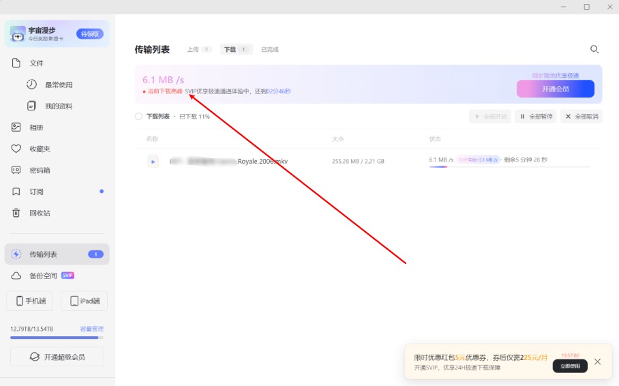Click the search magnifier icon
Viewport: 619px width, 386px height.
(x=594, y=50)
